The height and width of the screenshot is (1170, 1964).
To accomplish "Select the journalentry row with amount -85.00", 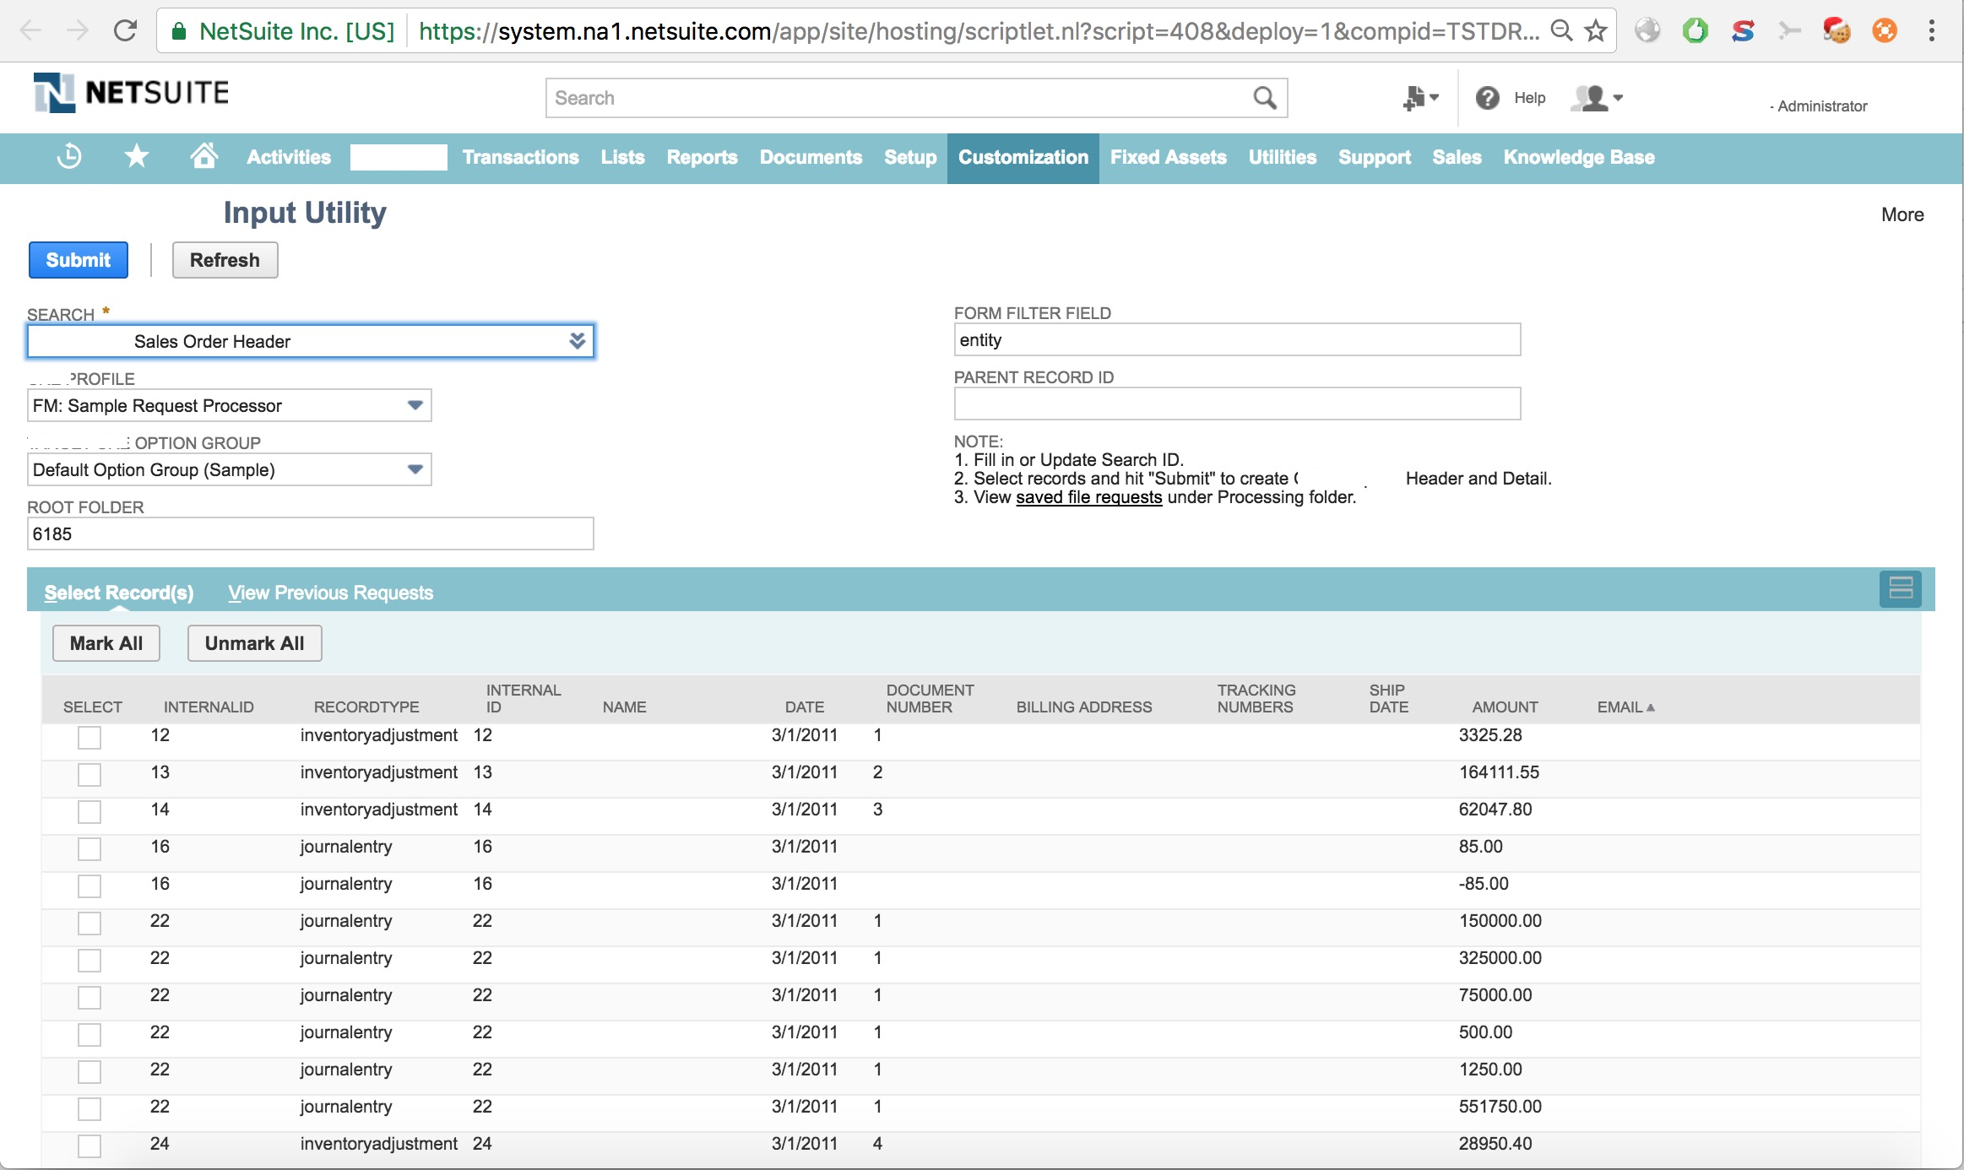I will pos(90,886).
